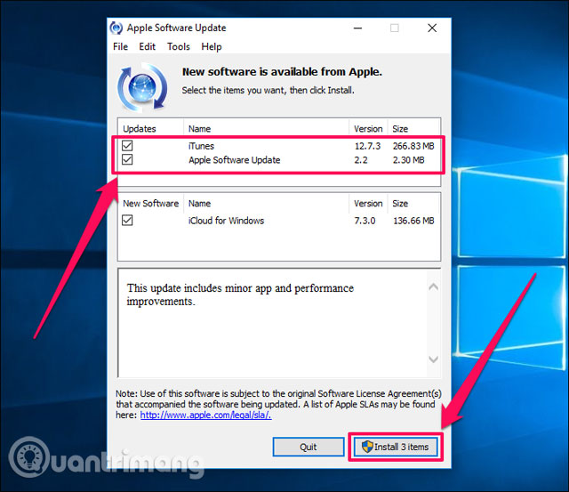Click the Name header in Updates list
Image resolution: width=569 pixels, height=492 pixels.
tap(267, 129)
